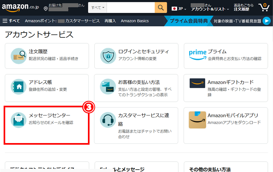Viewport: 273px width, 172px height.
Task: Click 対象の映画・TV番組見放題 text
Action: [237, 21]
